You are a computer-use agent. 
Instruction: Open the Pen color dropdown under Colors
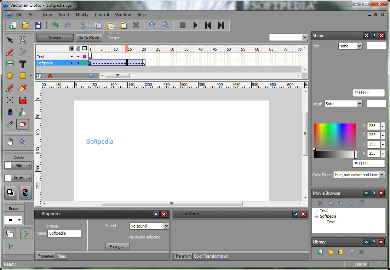[x=29, y=165]
